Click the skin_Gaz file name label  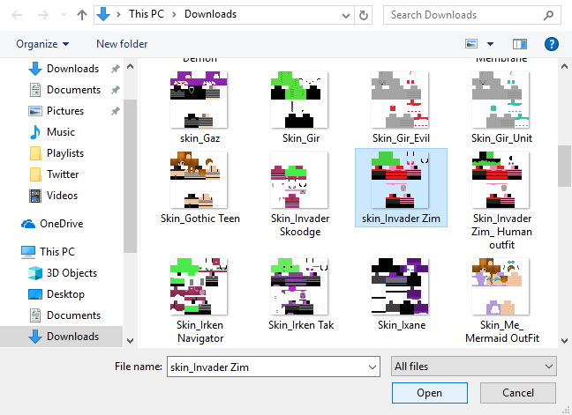pos(199,138)
